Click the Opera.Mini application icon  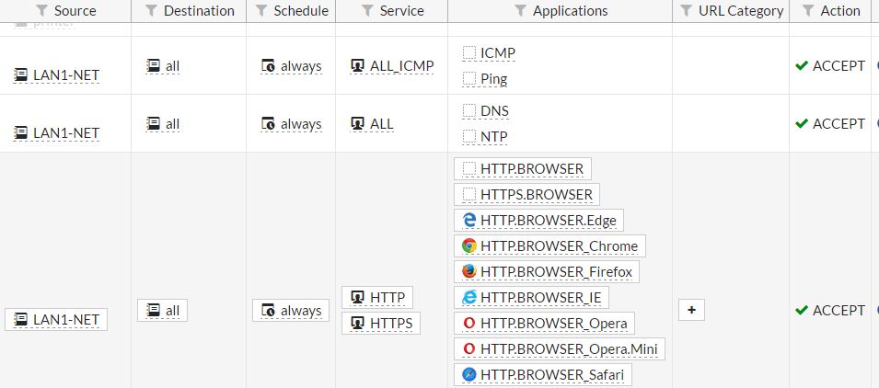[x=469, y=349]
